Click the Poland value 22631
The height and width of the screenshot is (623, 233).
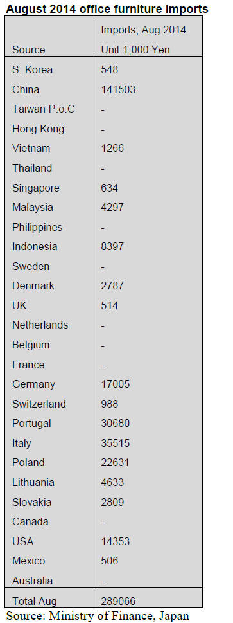115,463
